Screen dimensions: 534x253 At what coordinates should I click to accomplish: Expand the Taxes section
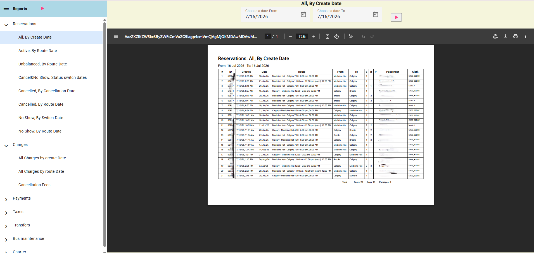point(6,213)
